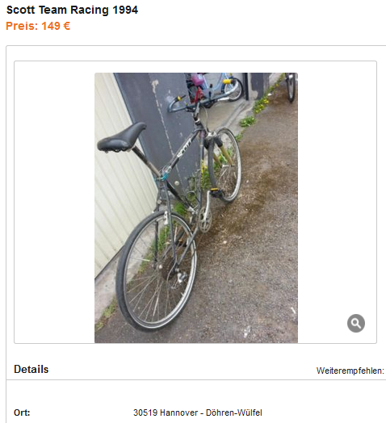
Task: Click the black saddle in the photo
Action: [x=121, y=137]
